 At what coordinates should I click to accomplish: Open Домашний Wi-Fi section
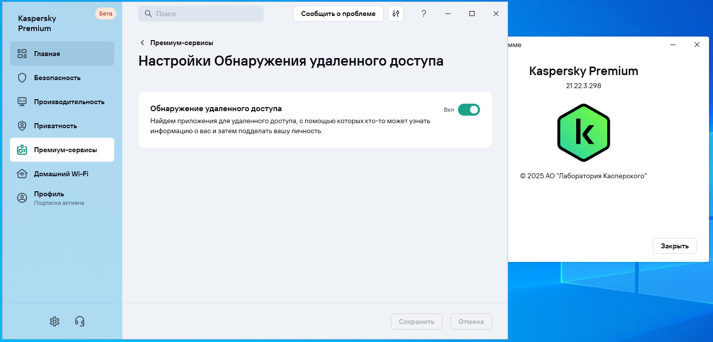62,174
